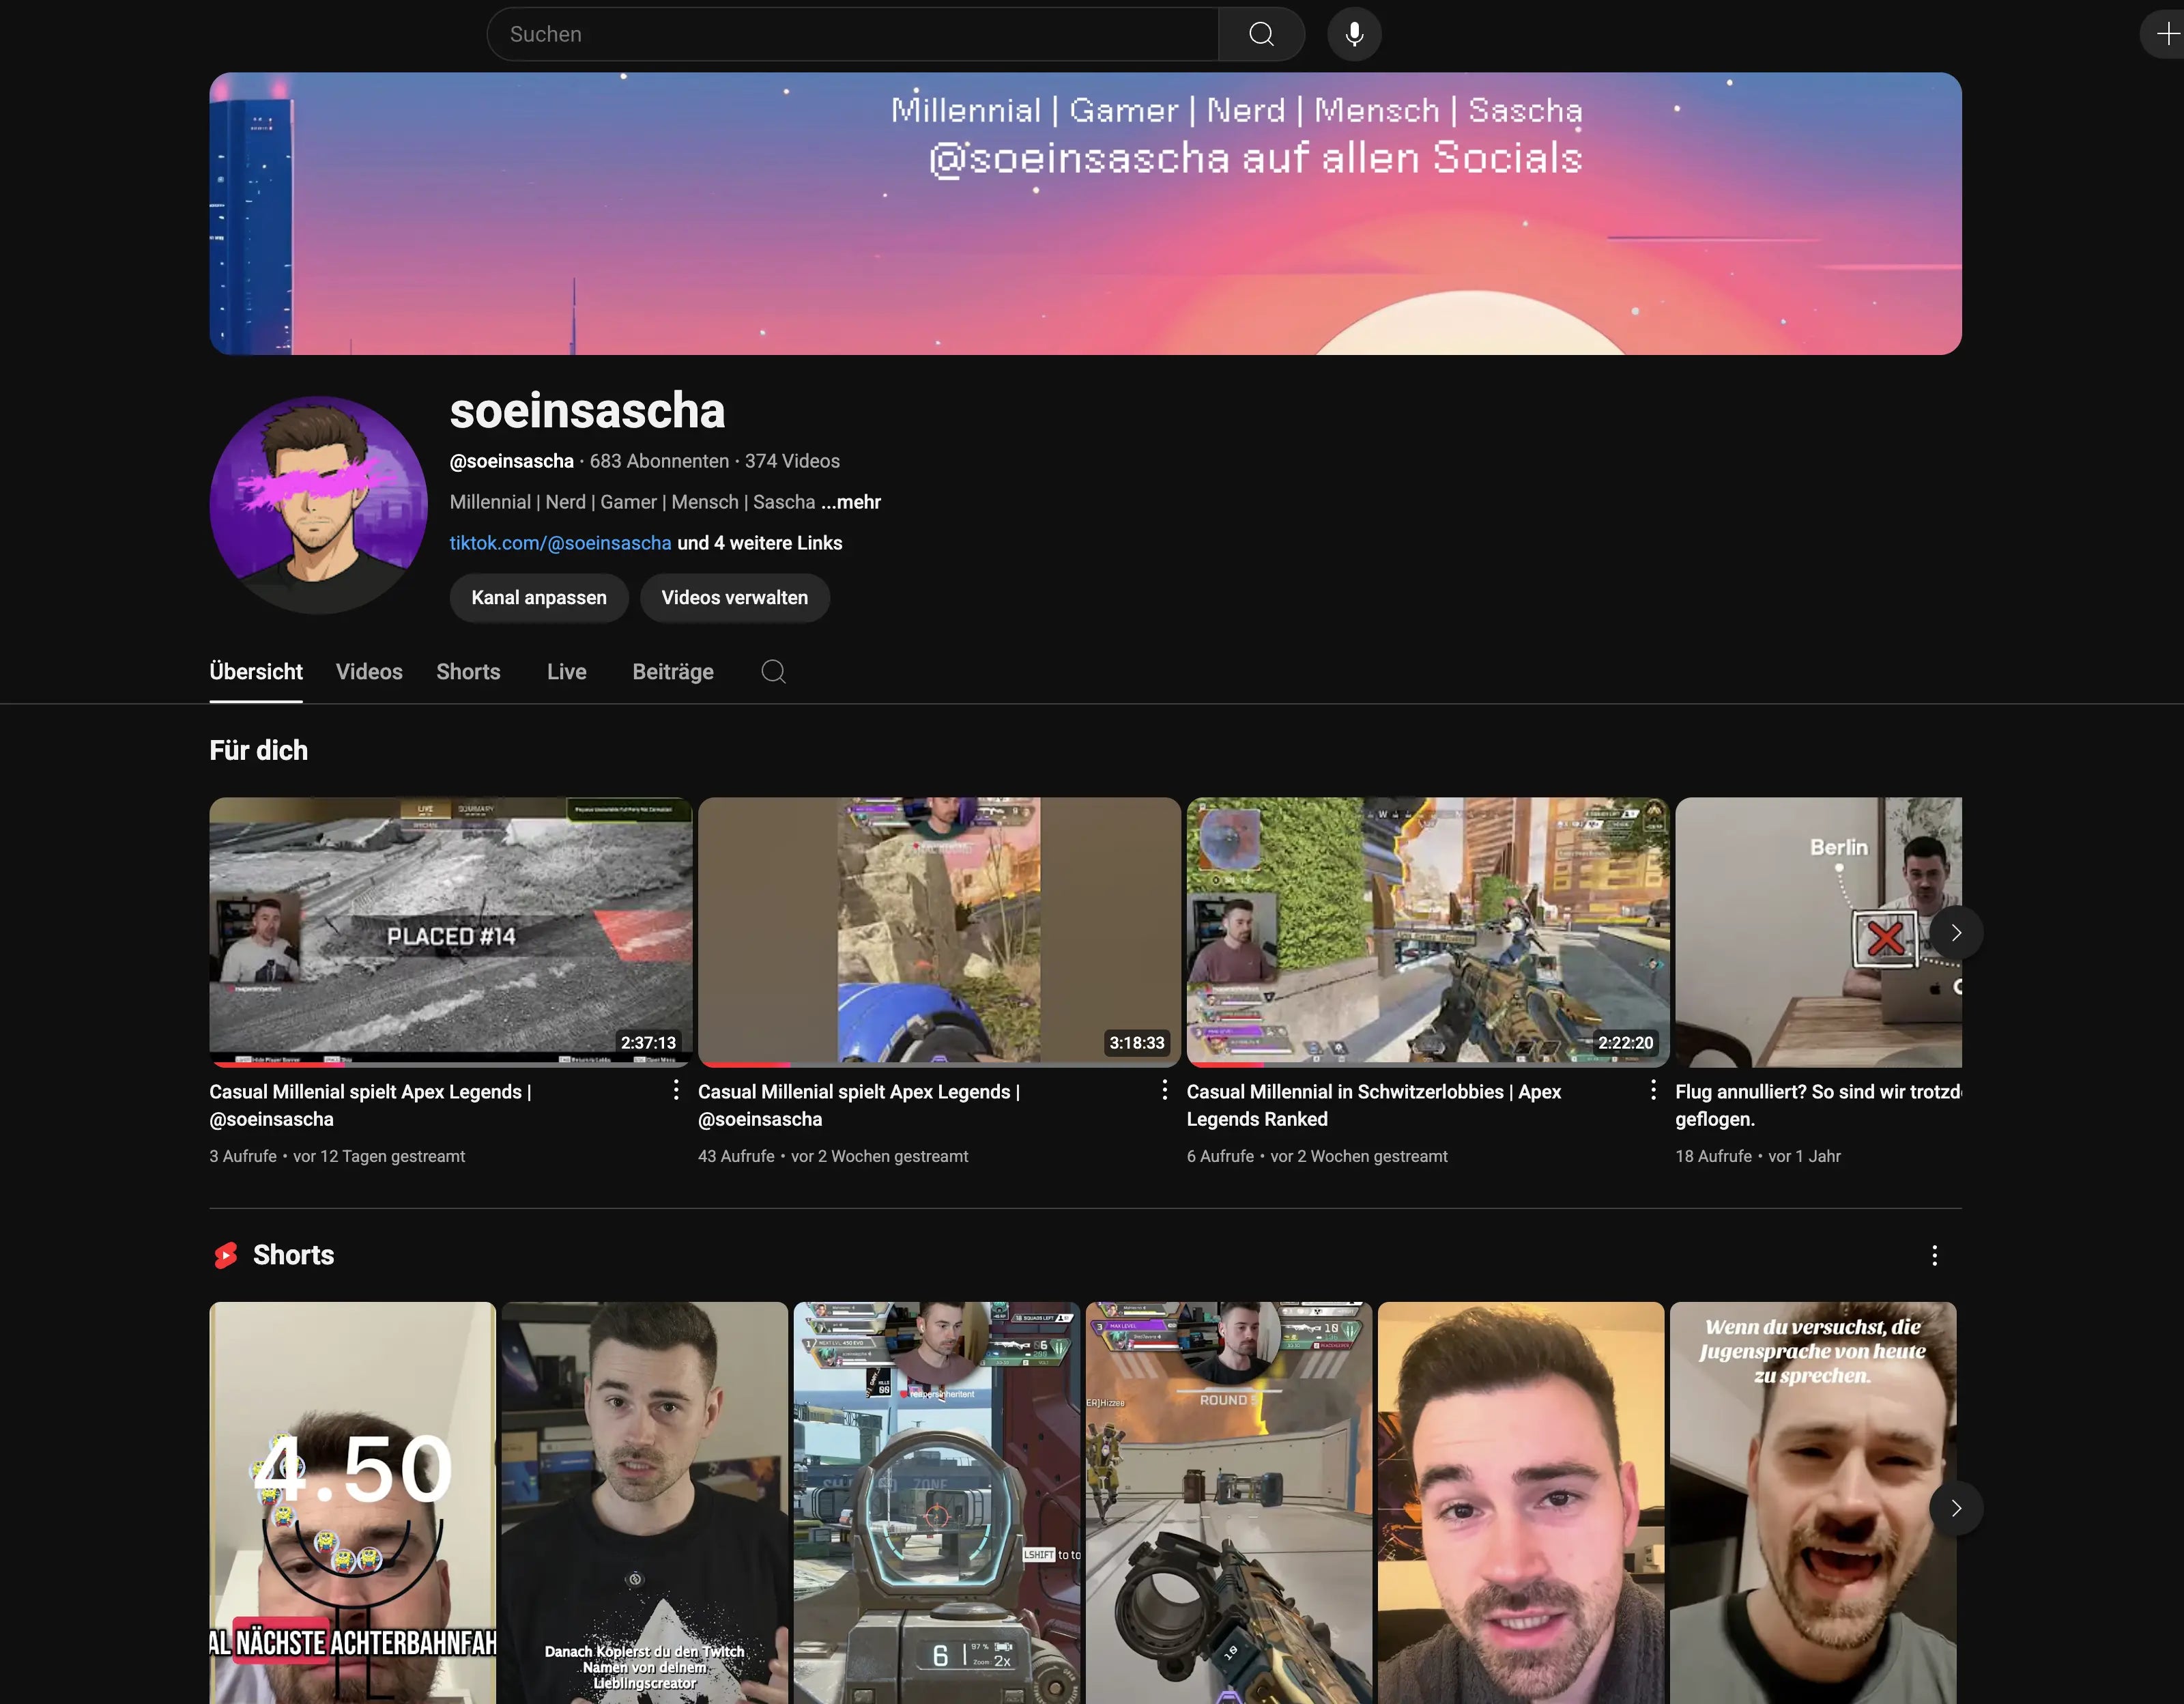The width and height of the screenshot is (2184, 1704).
Task: Expand channel description with ...mehr
Action: 851,502
